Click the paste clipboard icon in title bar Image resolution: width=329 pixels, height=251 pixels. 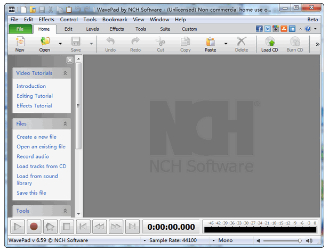[69, 10]
